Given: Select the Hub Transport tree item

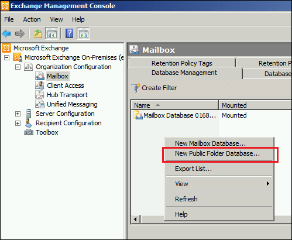Looking at the screenshot, I should 67,95.
